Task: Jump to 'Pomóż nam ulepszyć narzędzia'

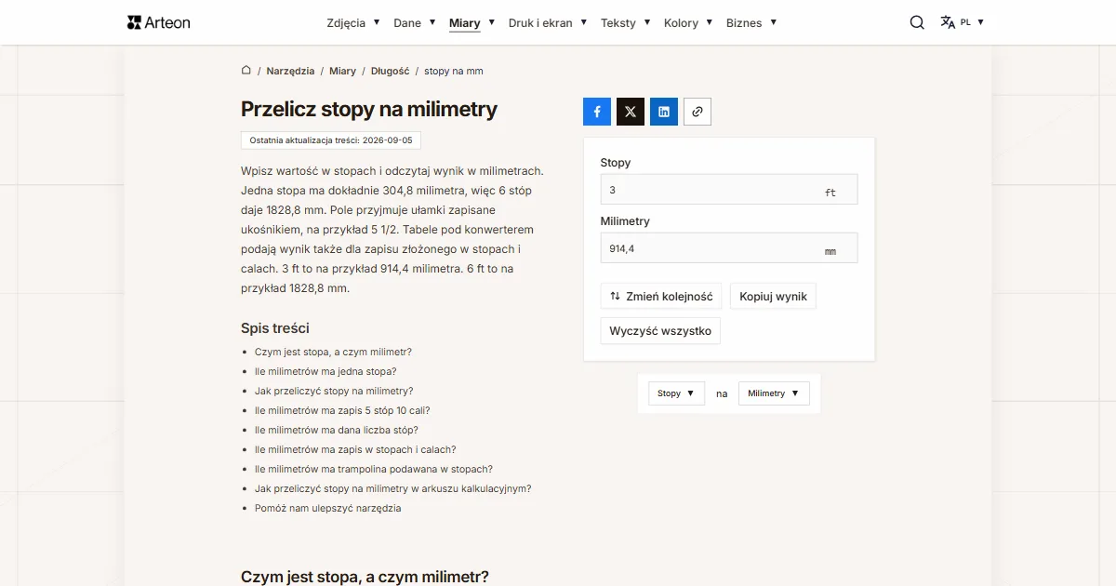Action: point(328,508)
